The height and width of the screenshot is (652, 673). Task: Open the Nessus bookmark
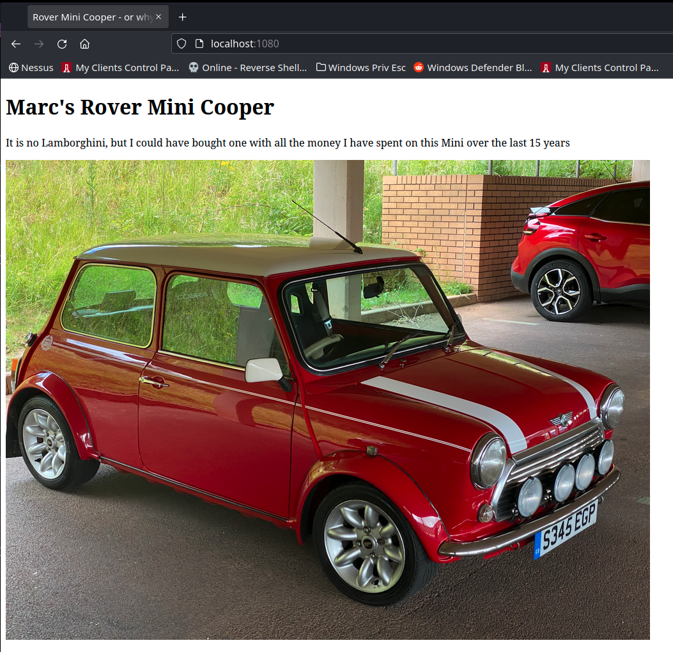coord(31,67)
